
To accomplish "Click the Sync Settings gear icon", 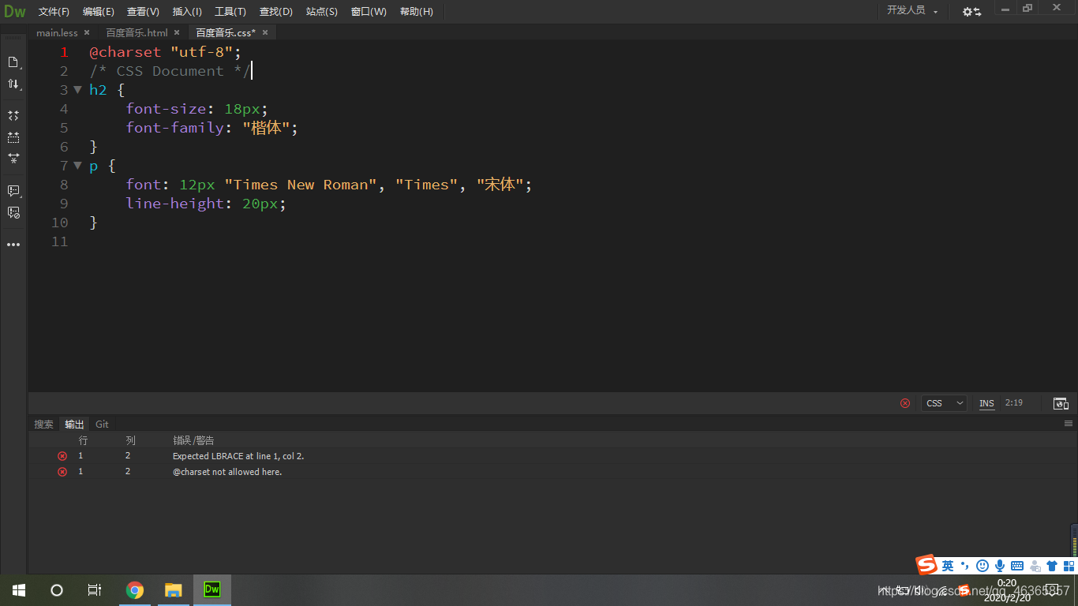I will click(x=971, y=11).
